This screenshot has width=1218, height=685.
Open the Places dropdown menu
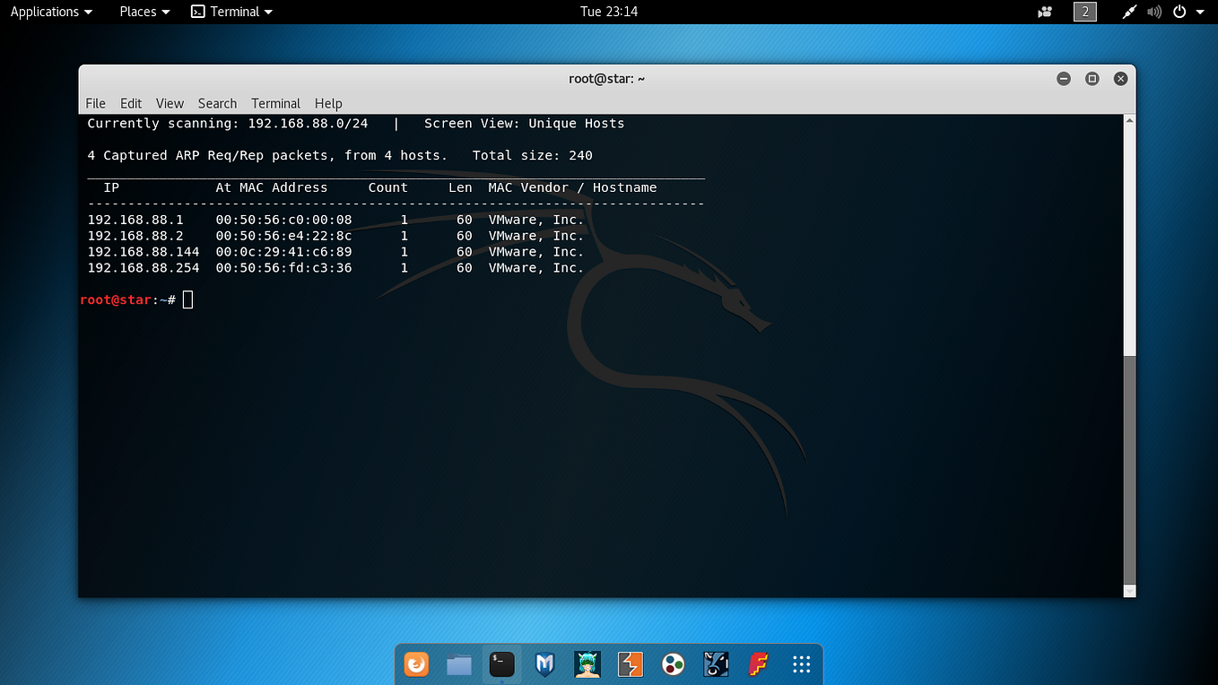(144, 12)
